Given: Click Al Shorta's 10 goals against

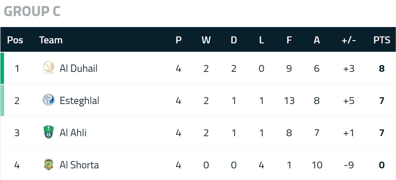Looking at the screenshot, I should [317, 165].
